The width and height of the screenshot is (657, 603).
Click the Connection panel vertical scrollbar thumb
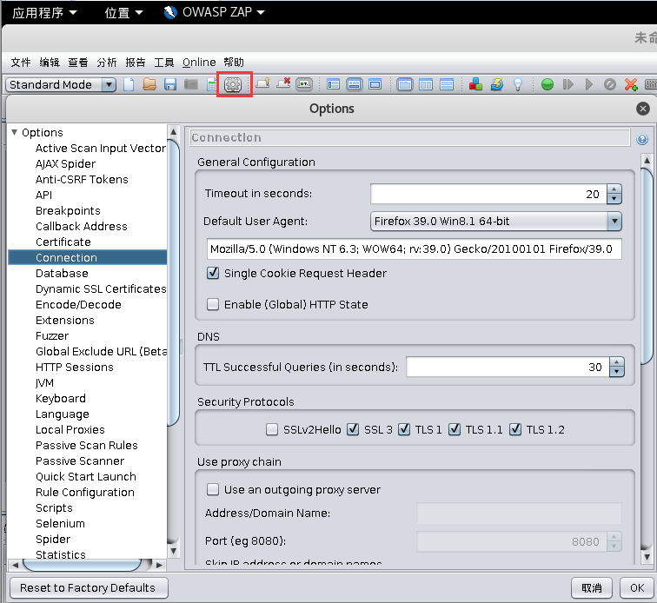click(x=647, y=266)
